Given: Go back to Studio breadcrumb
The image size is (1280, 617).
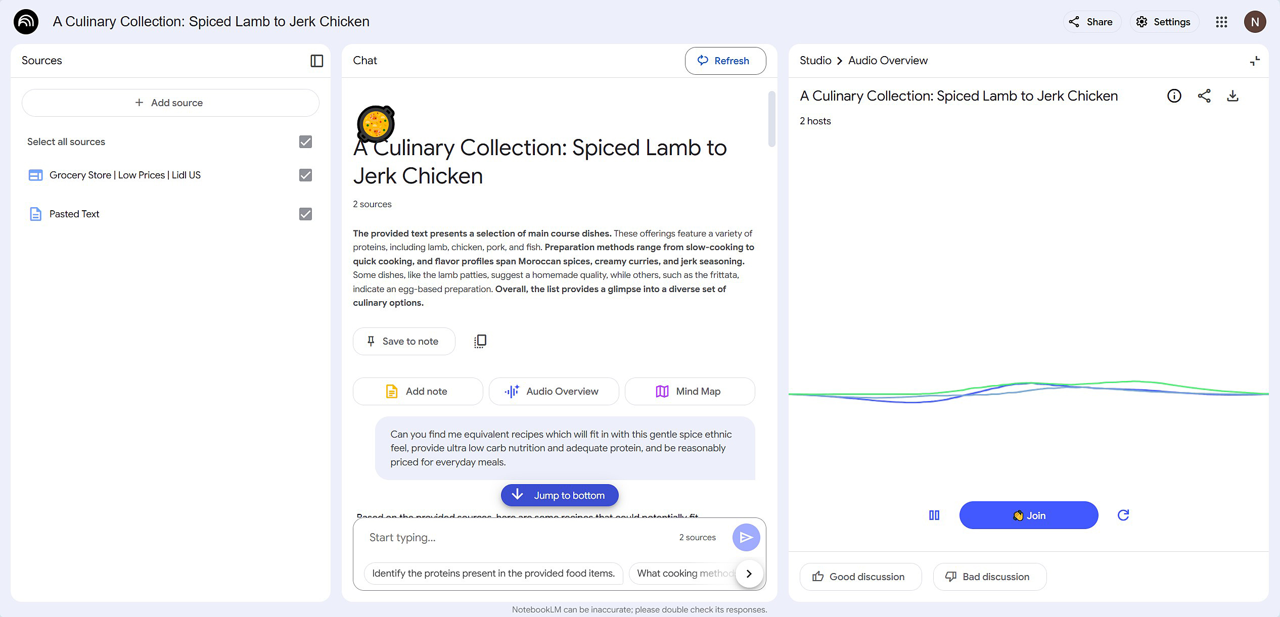Looking at the screenshot, I should pos(815,61).
